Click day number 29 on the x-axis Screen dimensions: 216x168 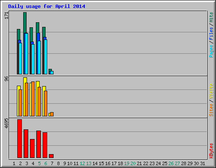[x=190, y=163]
